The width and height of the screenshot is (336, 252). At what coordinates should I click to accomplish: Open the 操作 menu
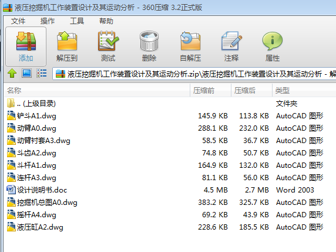[48, 21]
